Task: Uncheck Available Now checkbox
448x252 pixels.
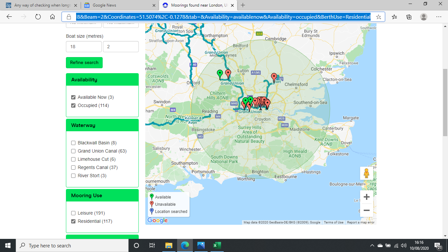Action: 73,97
